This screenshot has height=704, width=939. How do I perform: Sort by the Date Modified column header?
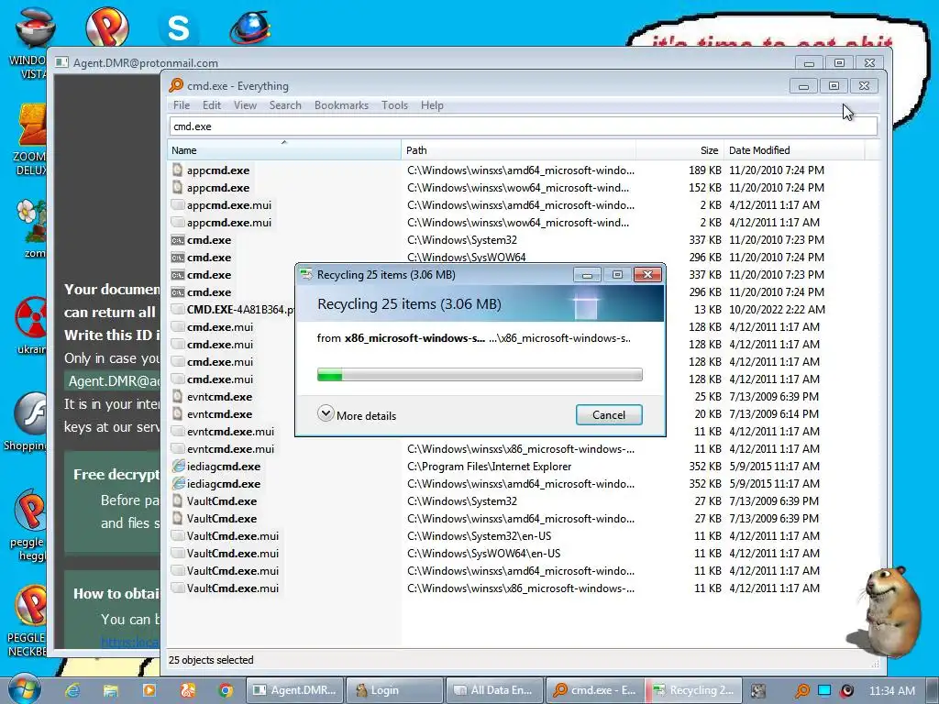click(794, 150)
